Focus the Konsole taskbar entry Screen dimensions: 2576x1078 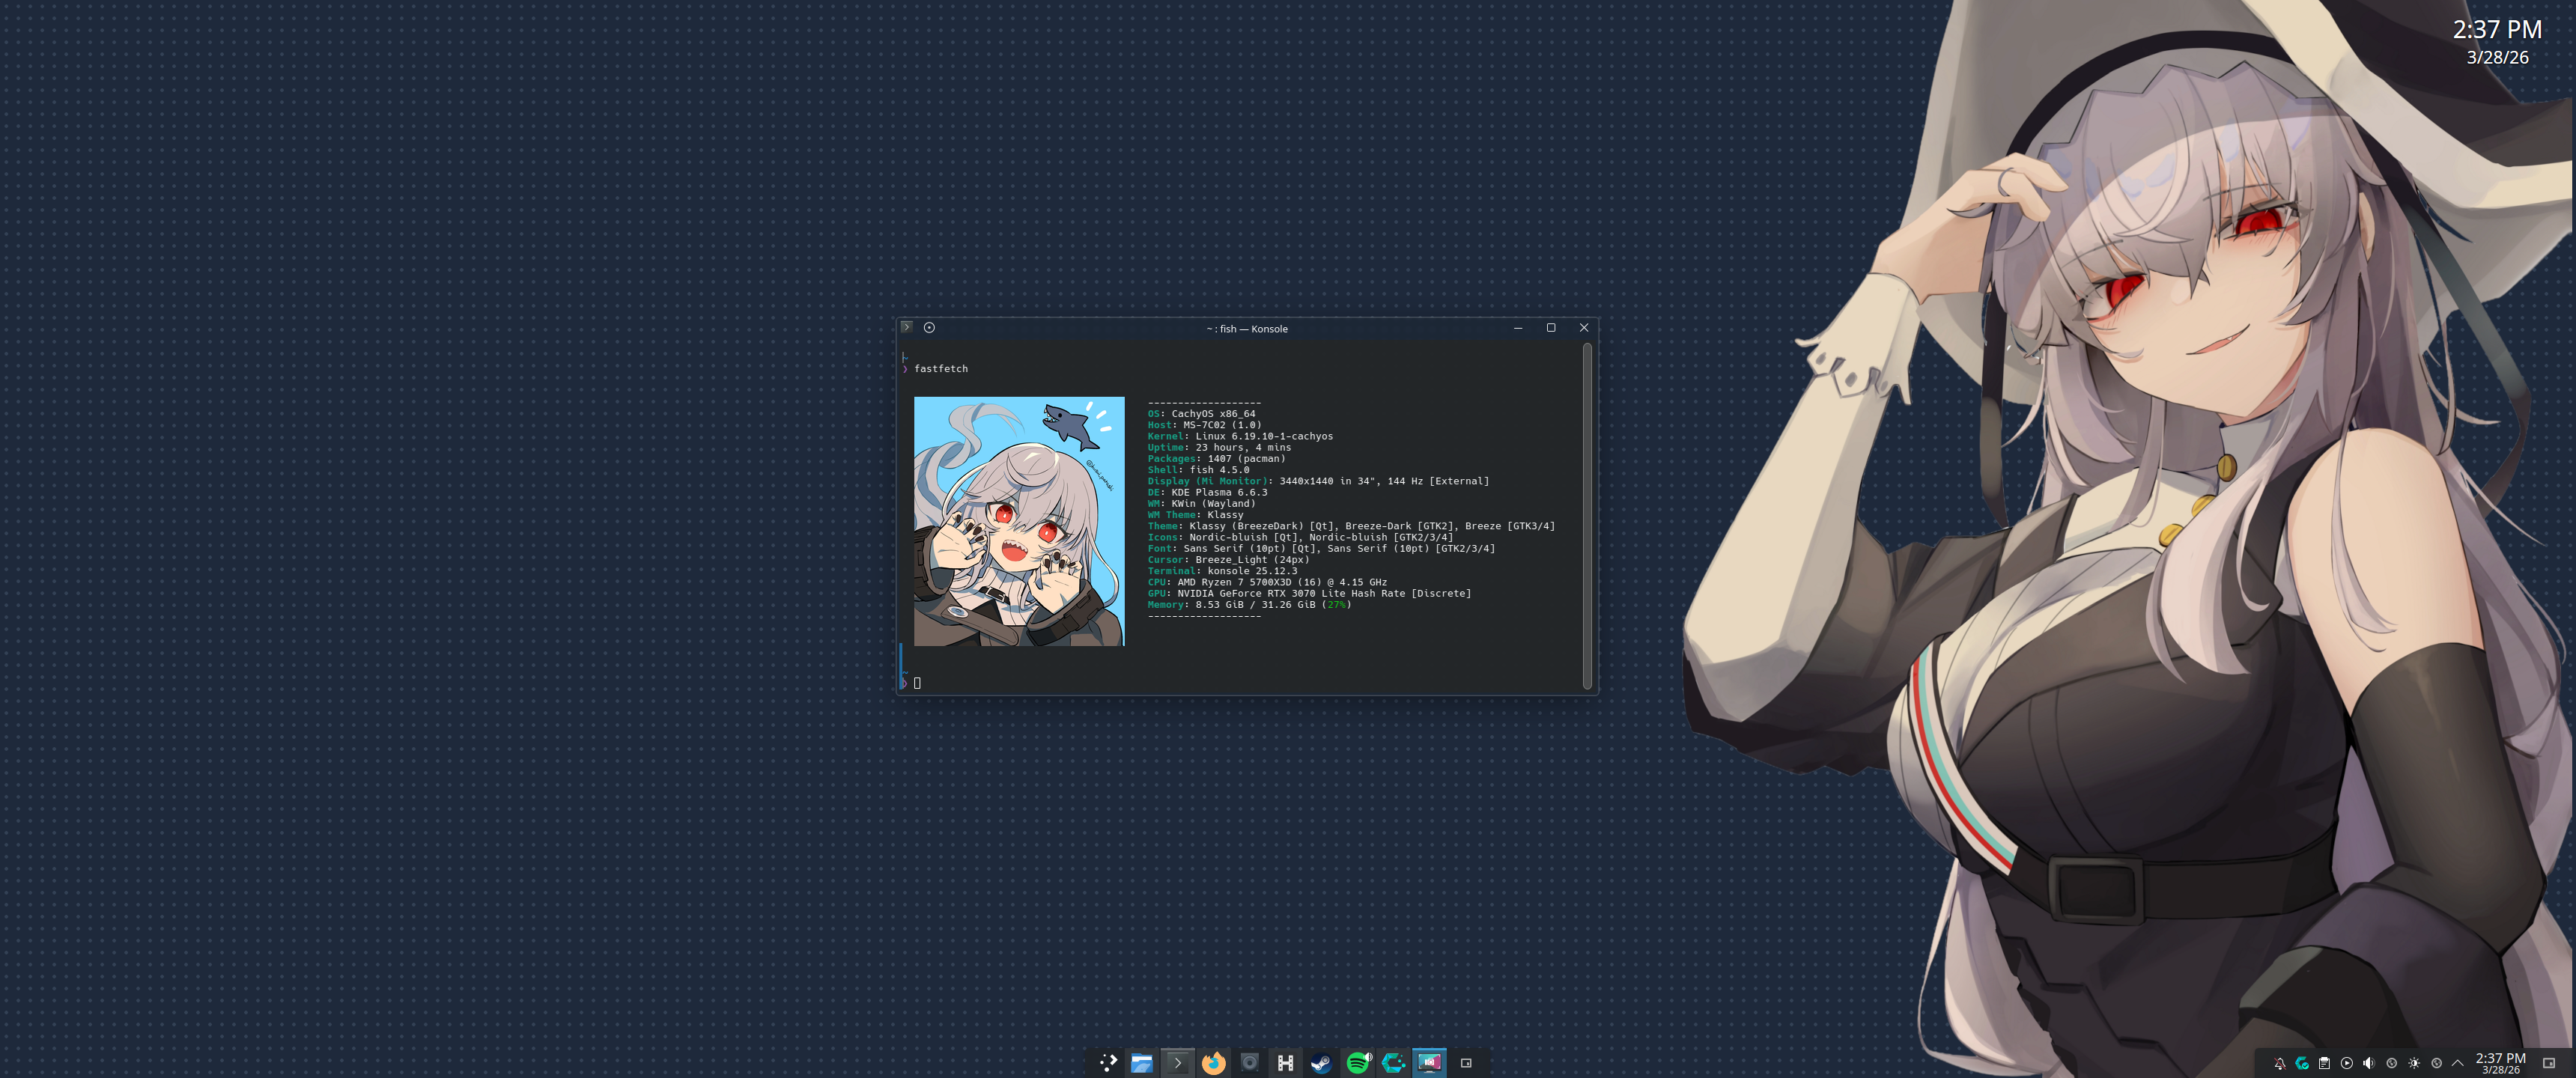[1177, 1063]
